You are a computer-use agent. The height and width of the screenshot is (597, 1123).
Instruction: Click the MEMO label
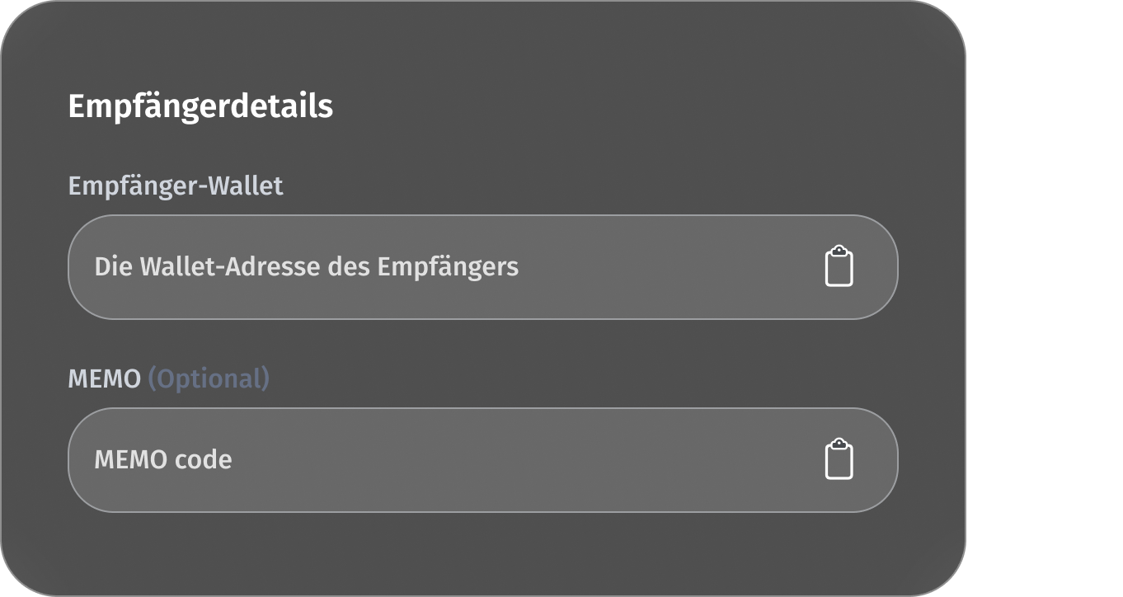(x=104, y=378)
